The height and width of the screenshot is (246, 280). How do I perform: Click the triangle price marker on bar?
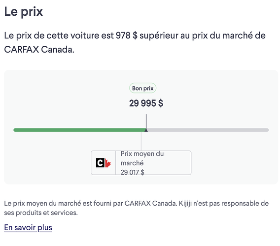pos(146,130)
